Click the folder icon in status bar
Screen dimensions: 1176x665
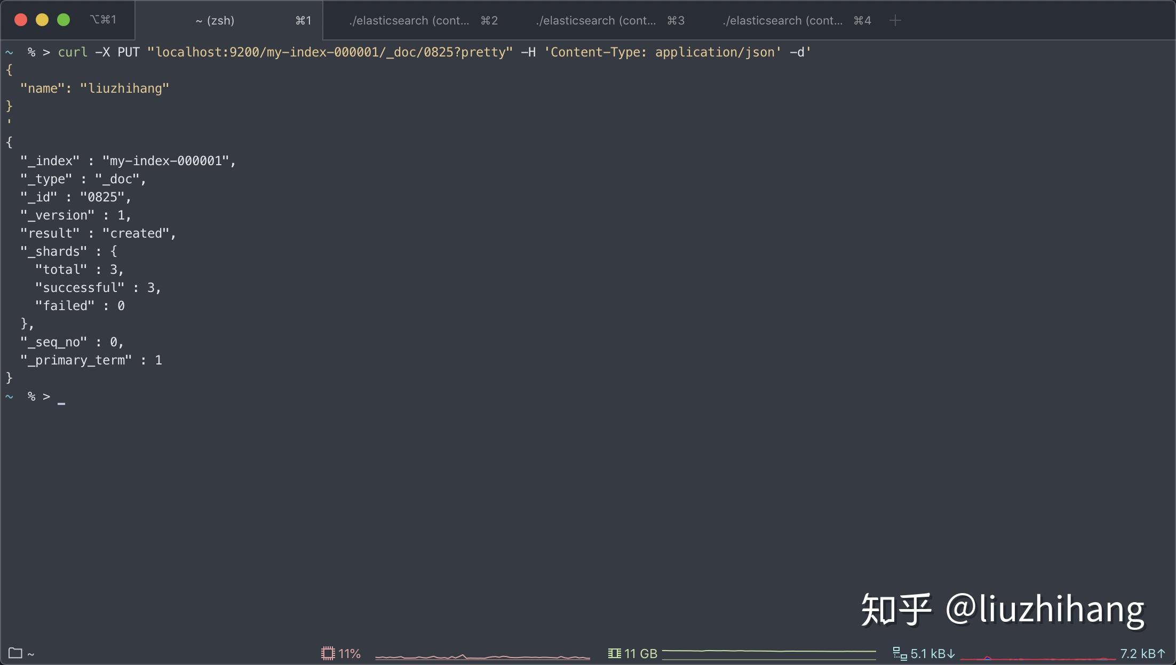[15, 653]
